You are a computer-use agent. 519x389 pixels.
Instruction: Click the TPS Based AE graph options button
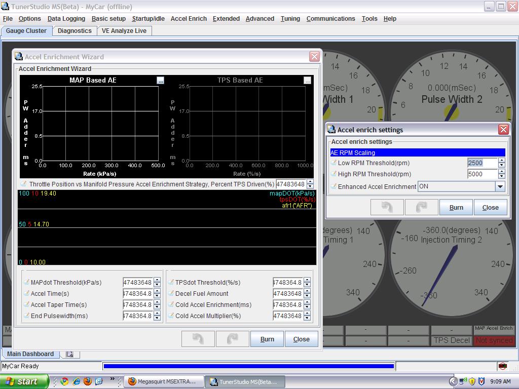pos(307,81)
